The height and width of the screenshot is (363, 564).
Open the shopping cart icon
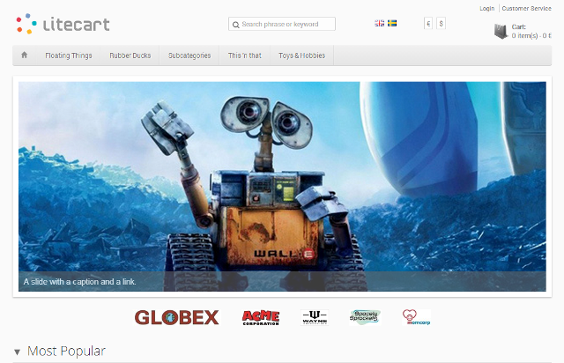click(501, 32)
